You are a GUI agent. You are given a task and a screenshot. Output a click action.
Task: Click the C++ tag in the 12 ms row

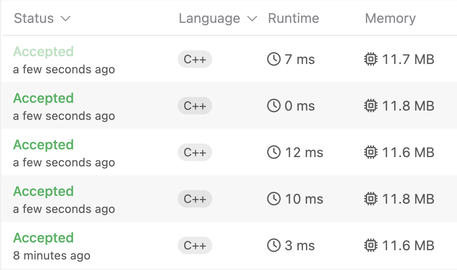tap(195, 152)
